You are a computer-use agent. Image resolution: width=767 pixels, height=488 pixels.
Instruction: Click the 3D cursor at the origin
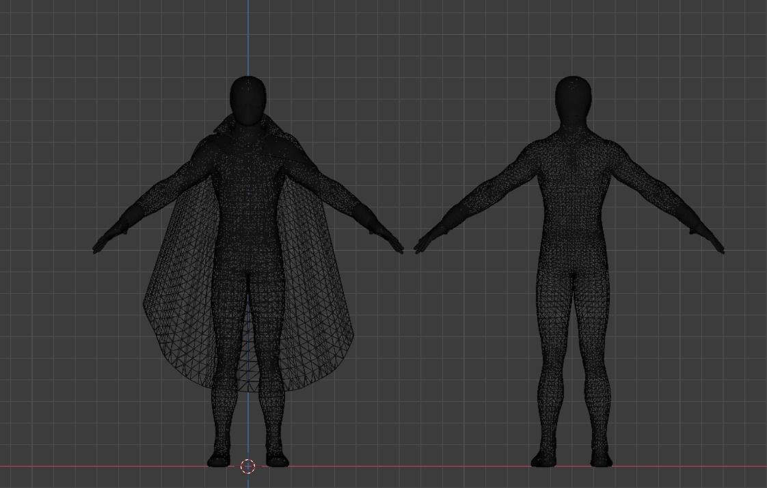coord(248,467)
